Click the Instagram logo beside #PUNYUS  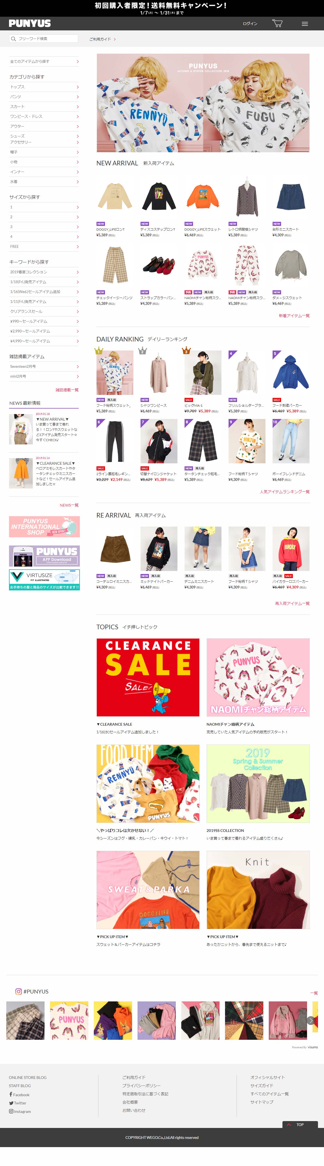pyautogui.click(x=19, y=991)
